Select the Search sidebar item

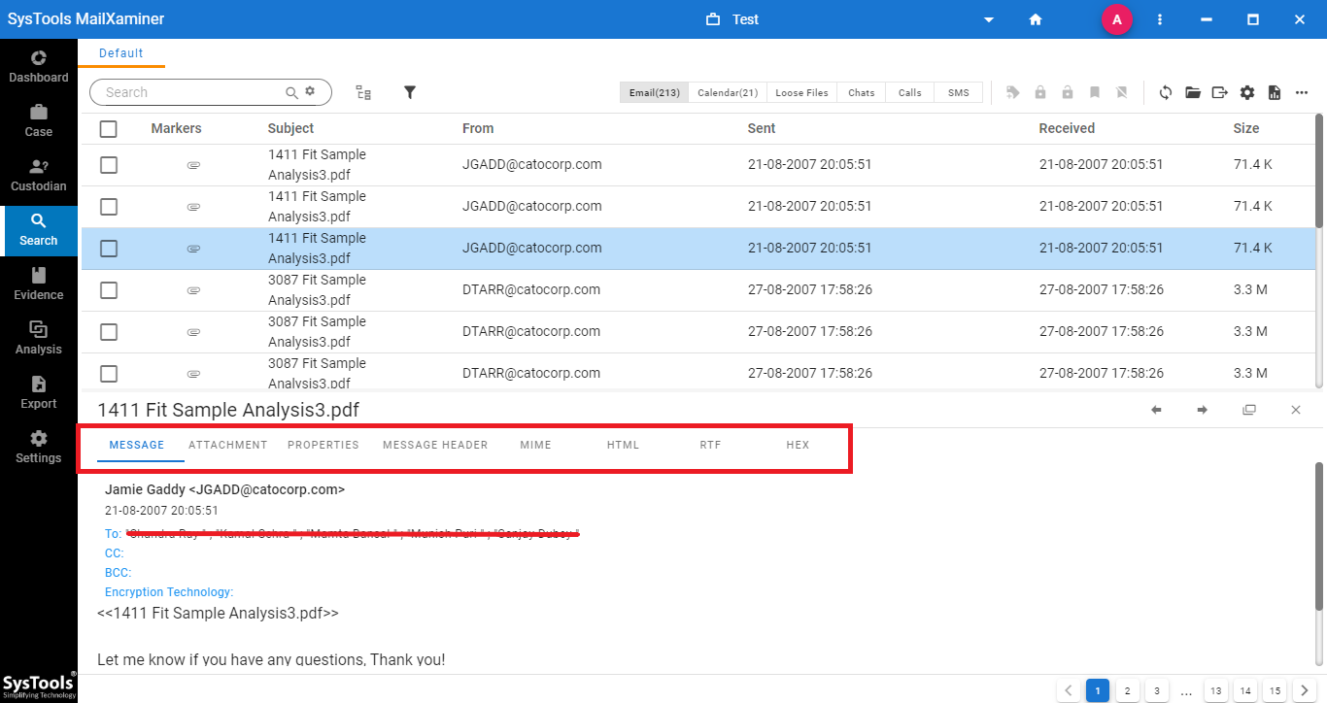pos(39,230)
